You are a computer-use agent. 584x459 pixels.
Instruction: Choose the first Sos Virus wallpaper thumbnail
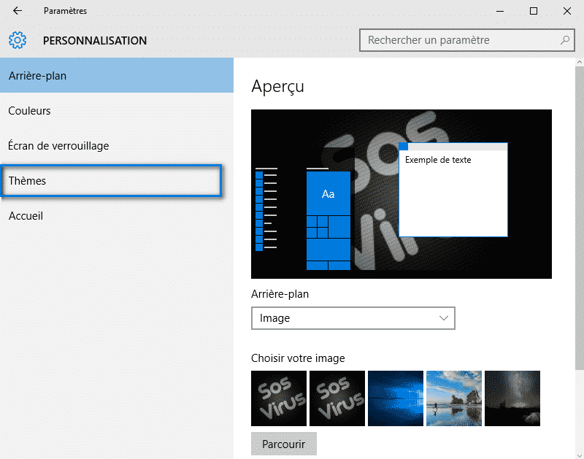click(x=279, y=398)
